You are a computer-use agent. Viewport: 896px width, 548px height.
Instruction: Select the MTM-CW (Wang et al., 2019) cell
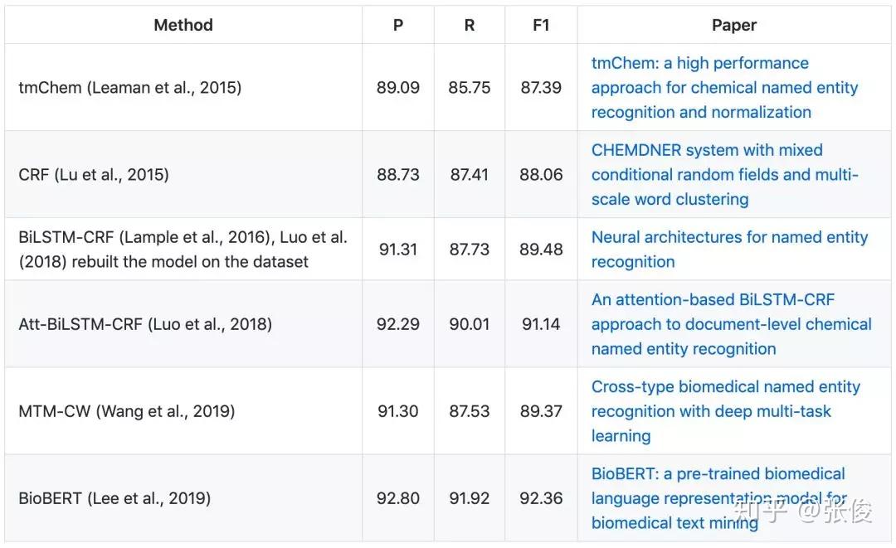[x=127, y=411]
